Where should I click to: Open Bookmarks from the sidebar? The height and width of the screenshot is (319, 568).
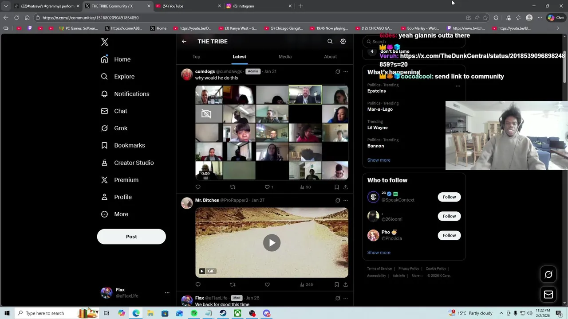[x=123, y=145]
